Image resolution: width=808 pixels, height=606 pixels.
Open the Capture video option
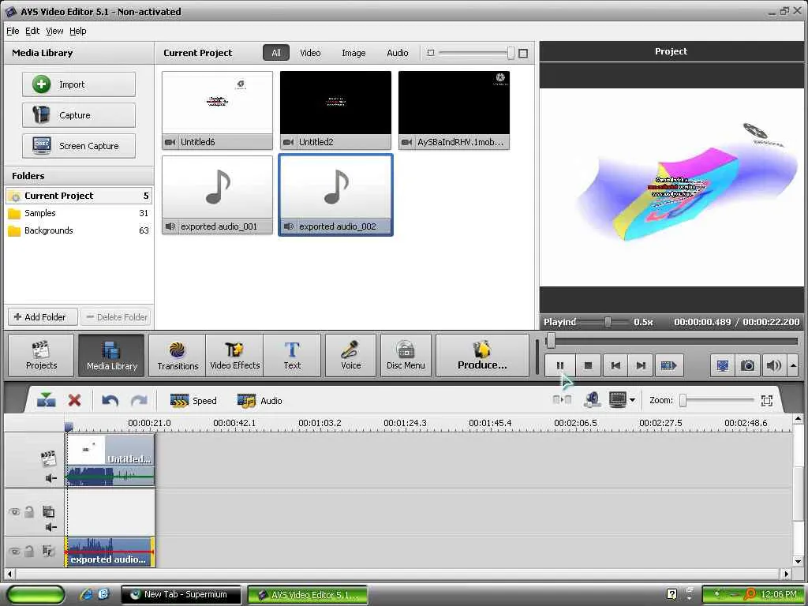(79, 115)
